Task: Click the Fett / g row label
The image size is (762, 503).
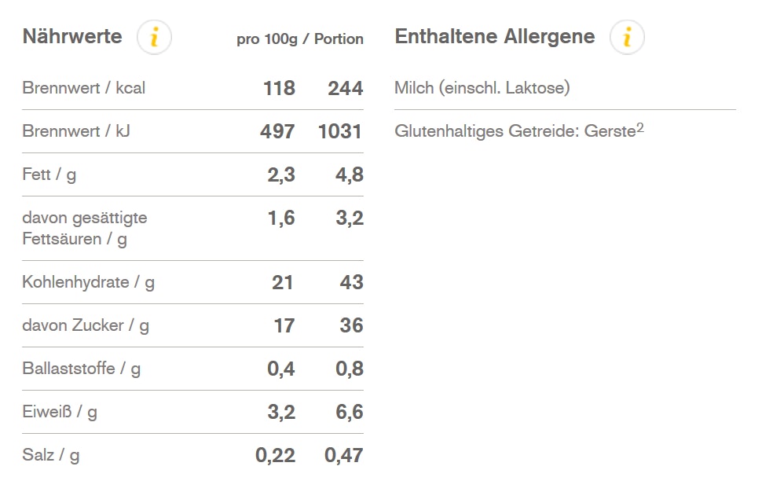Action: point(49,174)
